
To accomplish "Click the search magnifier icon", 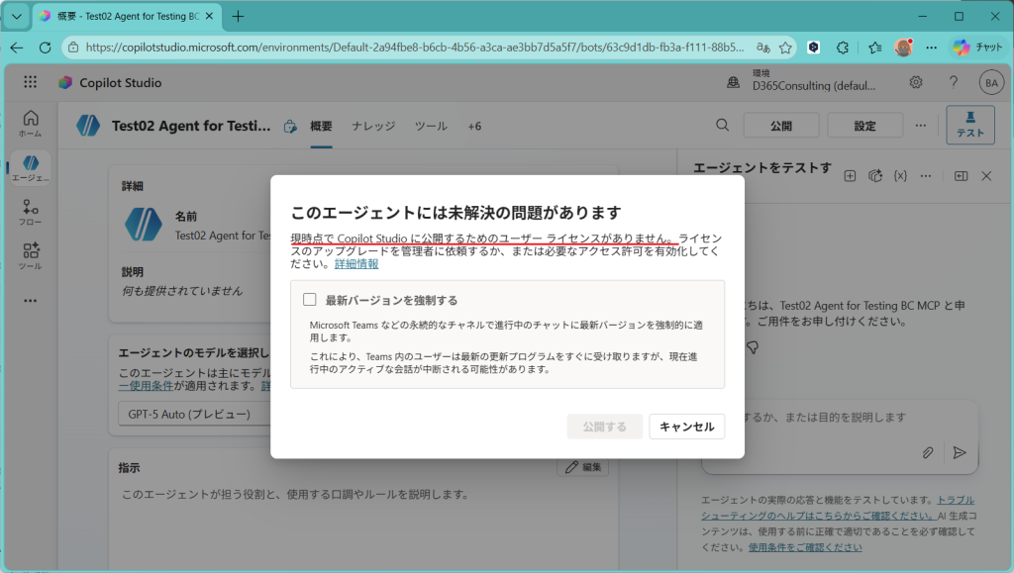I will pyautogui.click(x=723, y=126).
